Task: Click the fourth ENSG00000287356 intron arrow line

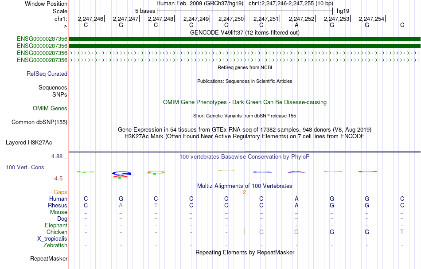Action: pos(245,60)
